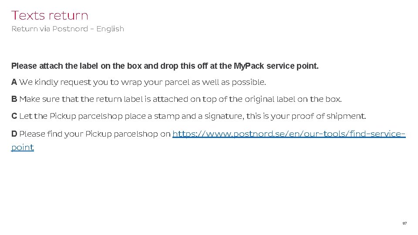Click the word 'return' in the title
Viewport: 418px width, 235px height.
[x=68, y=15]
